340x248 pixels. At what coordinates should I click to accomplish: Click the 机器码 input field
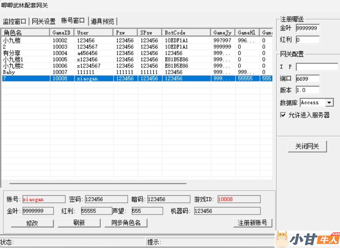click(x=227, y=211)
